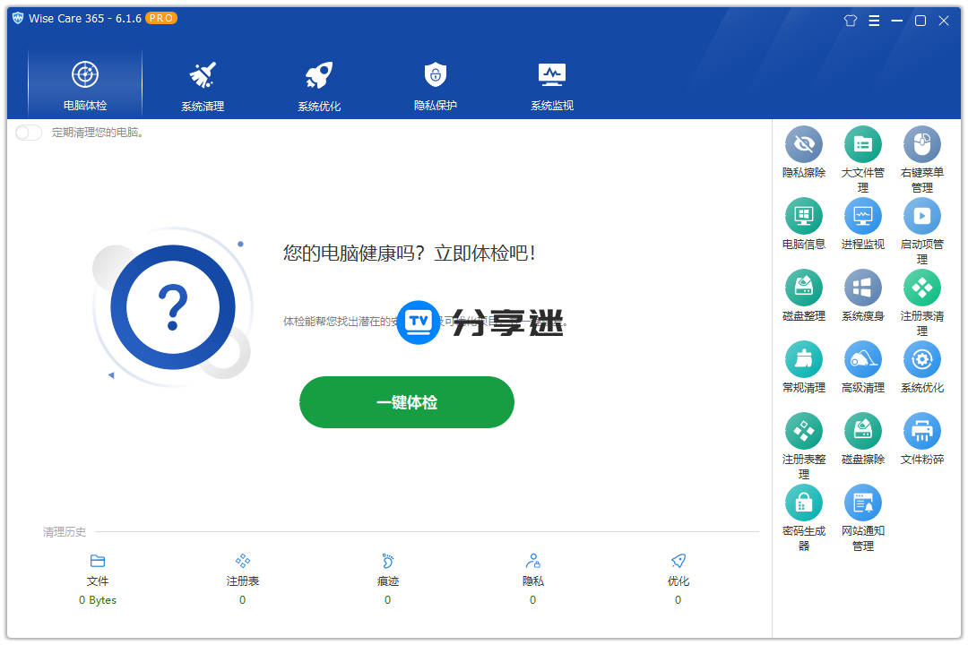Launch 大文件管理 (Big File Manager)
Screen dimensions: 968x645
pyautogui.click(x=862, y=145)
